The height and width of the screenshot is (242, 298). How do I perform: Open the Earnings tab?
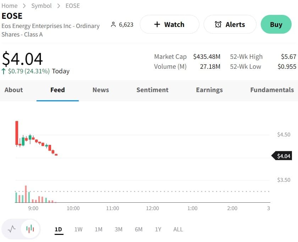pos(209,90)
